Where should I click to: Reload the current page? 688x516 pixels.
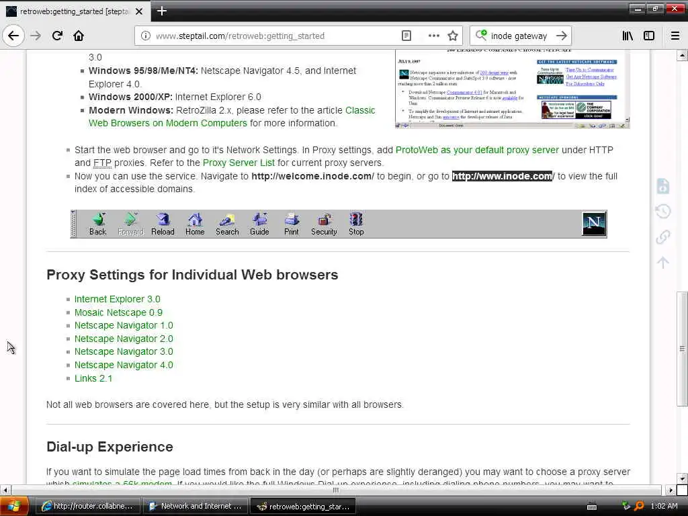[x=57, y=36]
